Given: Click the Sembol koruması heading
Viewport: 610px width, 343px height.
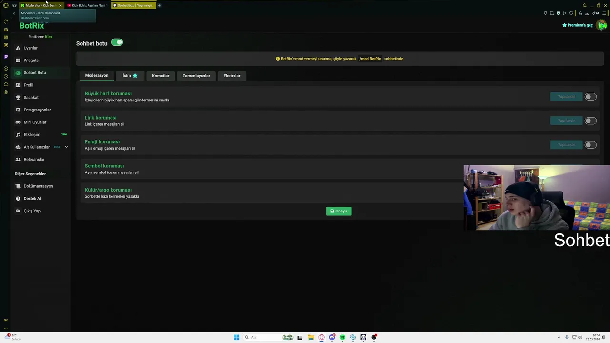Looking at the screenshot, I should tap(104, 166).
